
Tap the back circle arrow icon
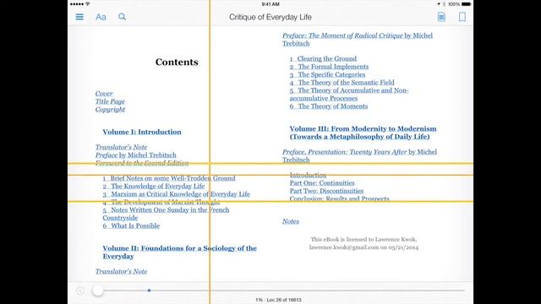click(x=80, y=290)
